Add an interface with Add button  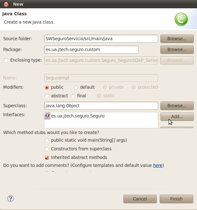177,116
